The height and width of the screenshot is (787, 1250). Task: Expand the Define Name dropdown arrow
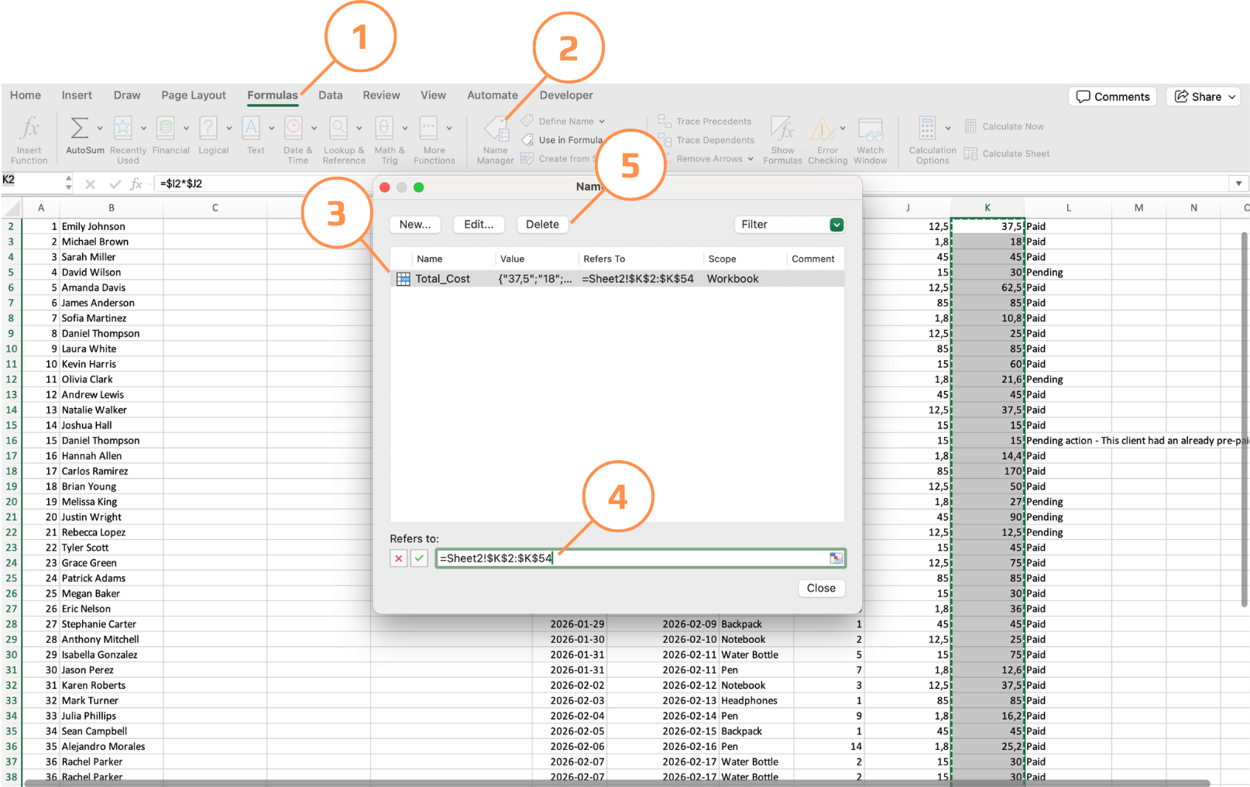point(602,122)
